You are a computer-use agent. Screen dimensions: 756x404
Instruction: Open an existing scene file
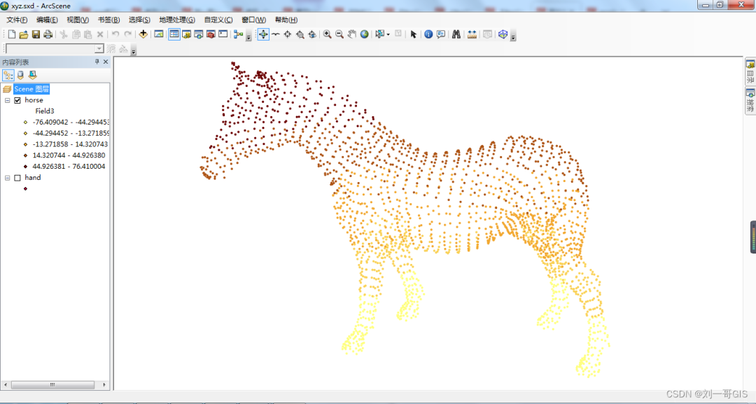tap(24, 34)
